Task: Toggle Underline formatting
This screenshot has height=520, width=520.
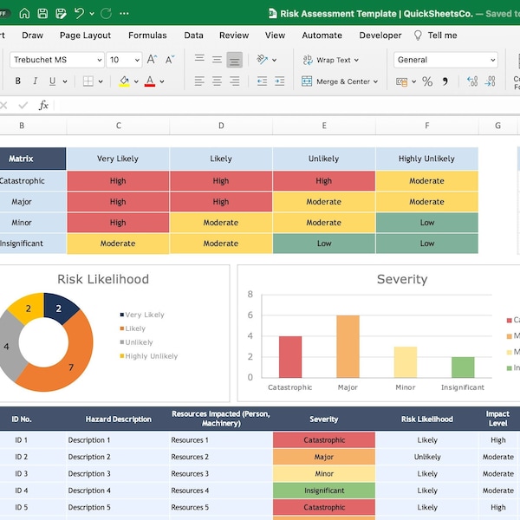Action: (52, 81)
